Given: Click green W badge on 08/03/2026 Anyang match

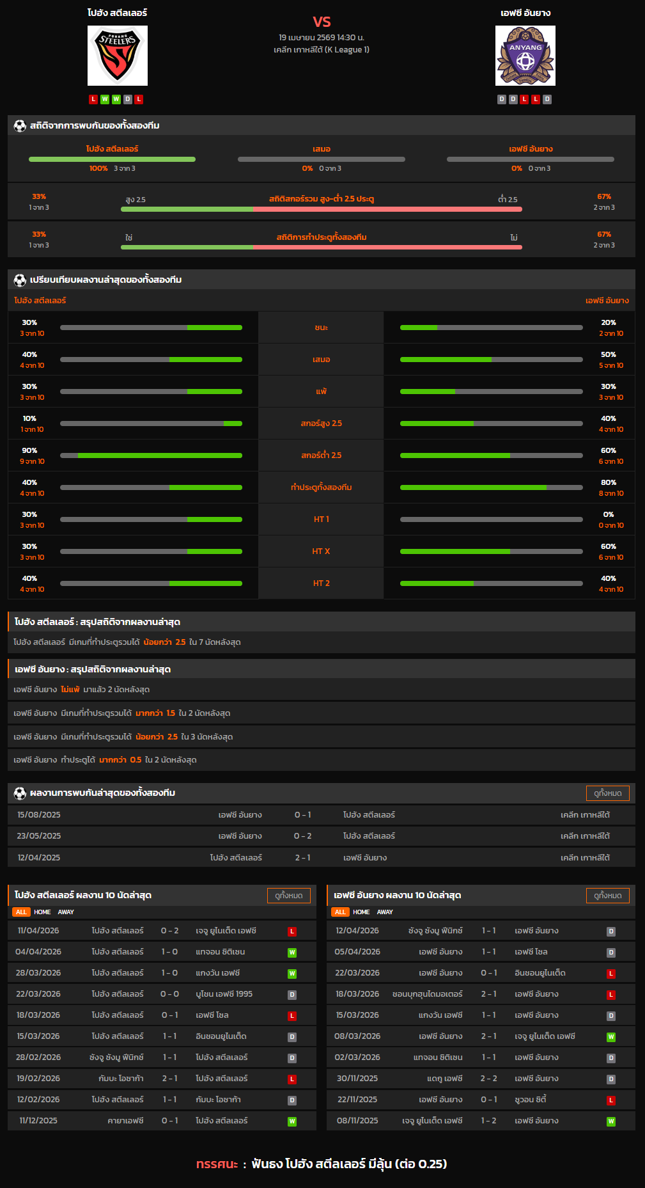Looking at the screenshot, I should coord(610,1037).
